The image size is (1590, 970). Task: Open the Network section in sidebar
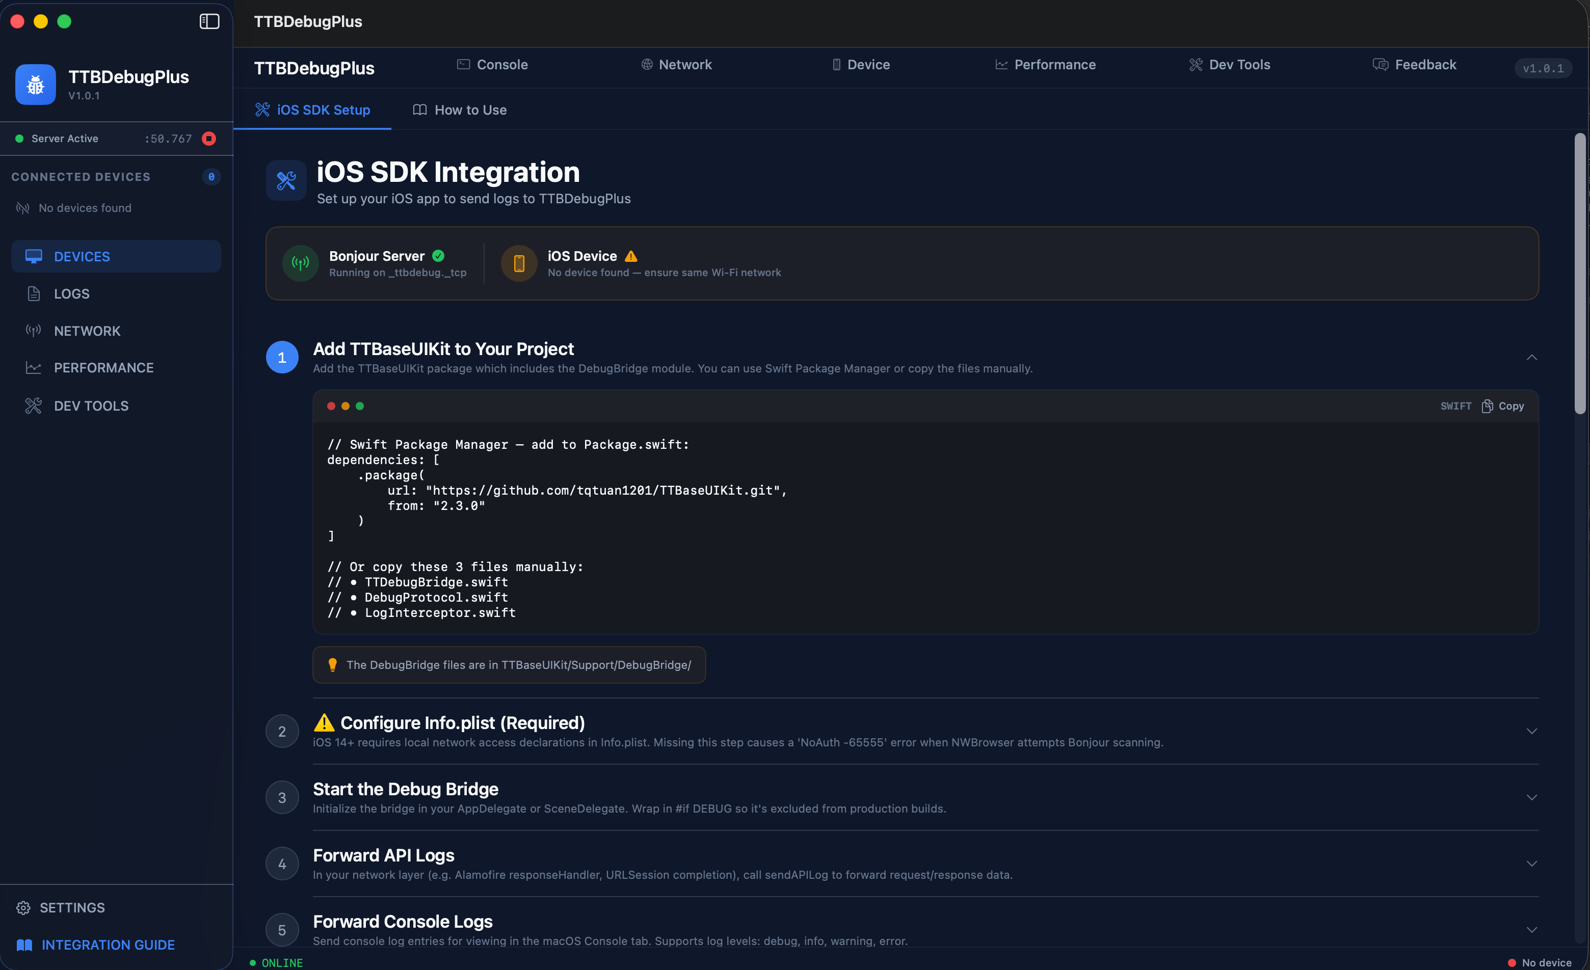pyautogui.click(x=87, y=330)
